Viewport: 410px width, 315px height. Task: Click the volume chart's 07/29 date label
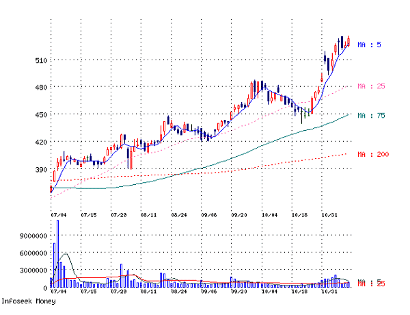pos(119,292)
